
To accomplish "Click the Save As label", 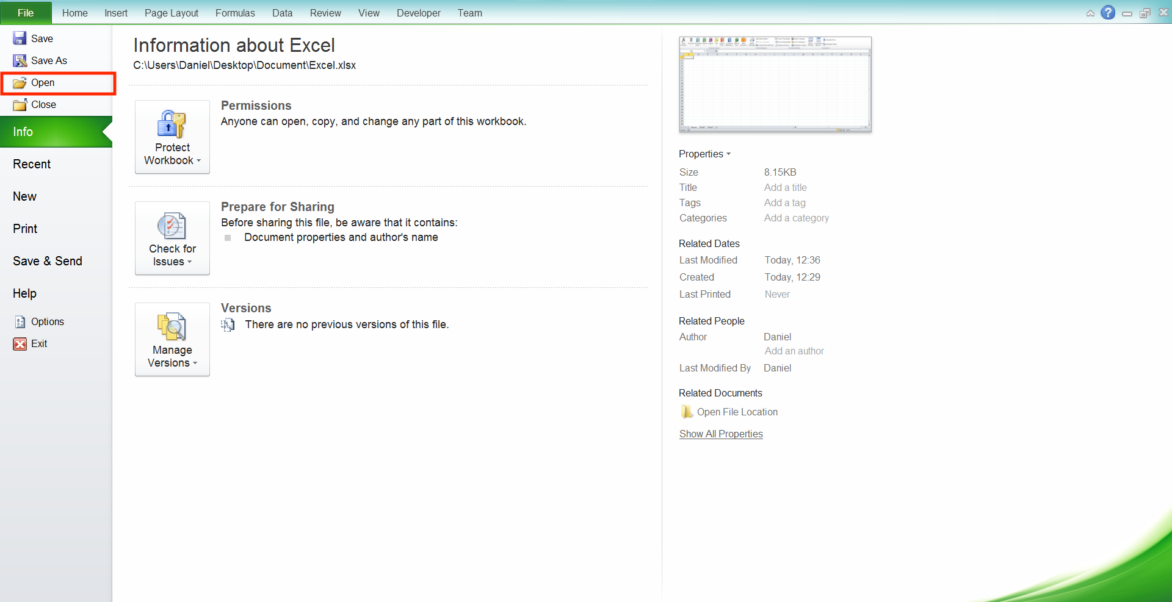I will [x=49, y=60].
